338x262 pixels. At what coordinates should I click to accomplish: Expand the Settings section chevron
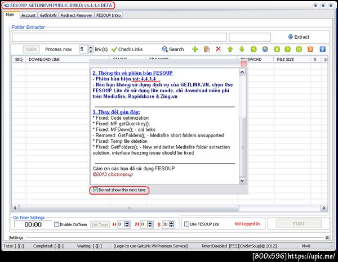327,237
